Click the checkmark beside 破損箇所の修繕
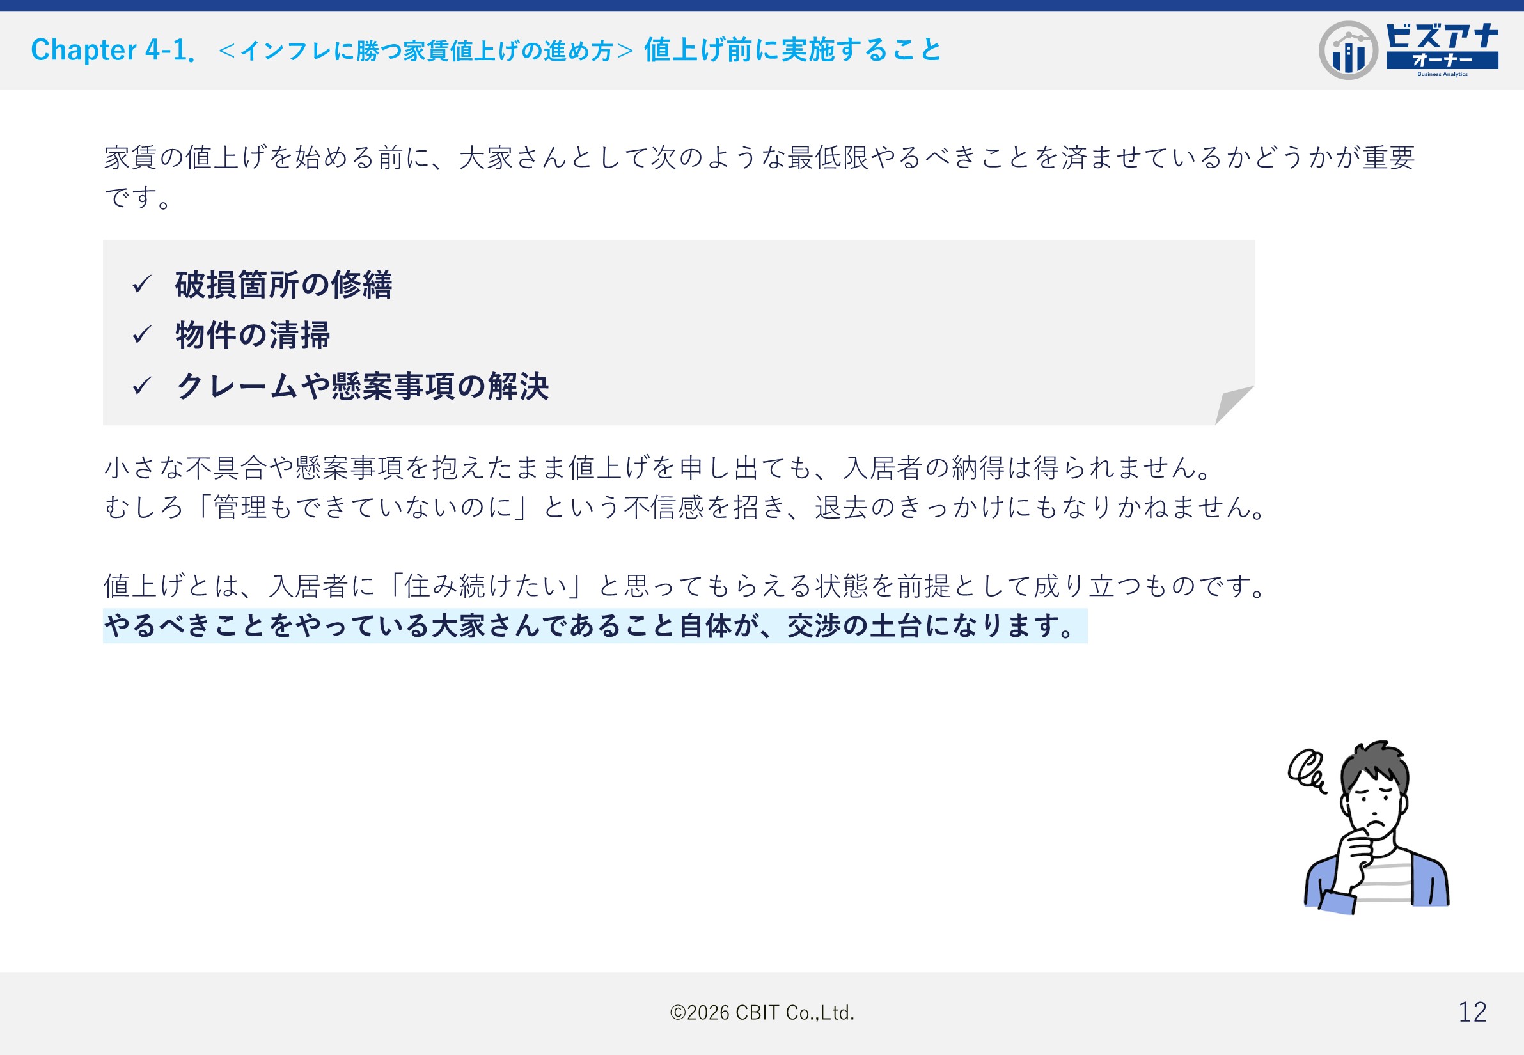 [142, 285]
